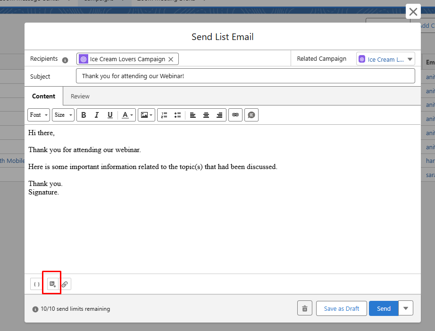Click into the Subject input field

pyautogui.click(x=245, y=76)
